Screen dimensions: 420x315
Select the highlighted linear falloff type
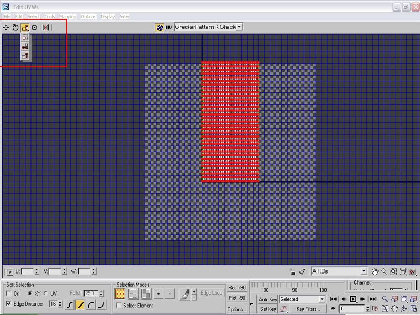(x=80, y=304)
